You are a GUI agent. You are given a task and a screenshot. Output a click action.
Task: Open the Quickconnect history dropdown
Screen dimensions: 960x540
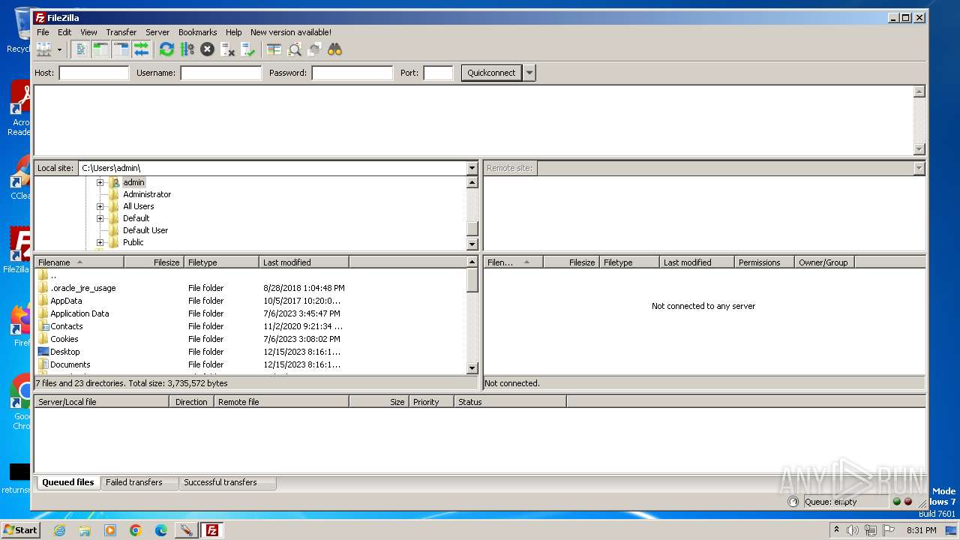click(x=529, y=73)
